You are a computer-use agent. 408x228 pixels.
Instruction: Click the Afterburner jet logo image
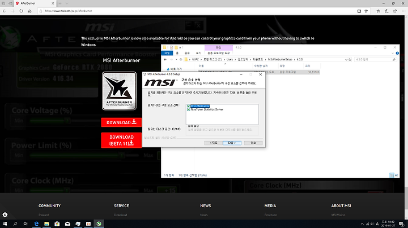point(119,91)
